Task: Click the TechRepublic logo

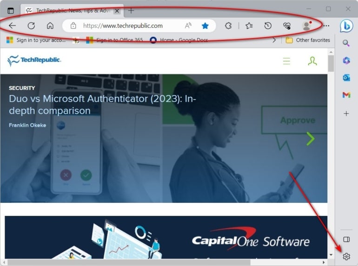Action: [x=34, y=60]
